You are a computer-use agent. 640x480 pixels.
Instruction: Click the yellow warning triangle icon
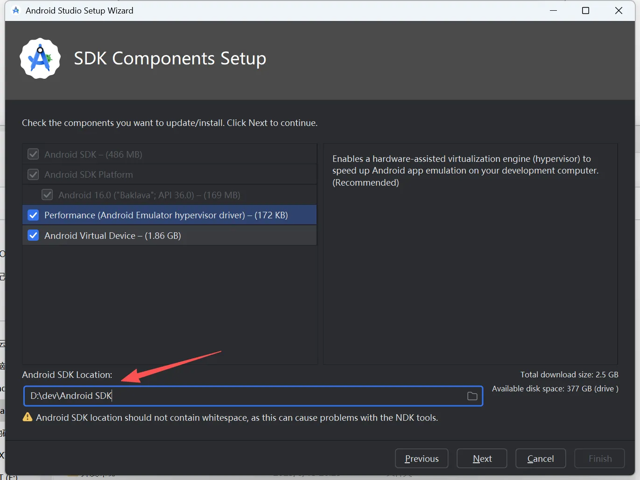(x=28, y=417)
